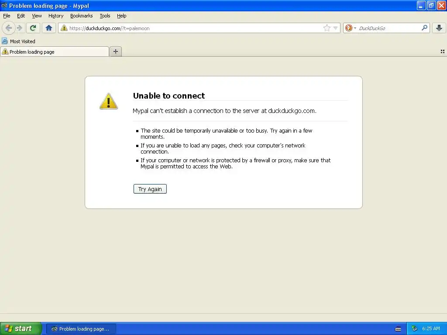Open the Edit menu
This screenshot has width=447, height=335.
(21, 16)
